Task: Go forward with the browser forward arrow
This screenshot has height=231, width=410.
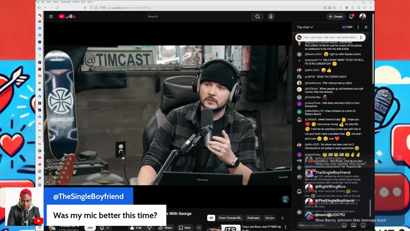Action: [x=51, y=7]
